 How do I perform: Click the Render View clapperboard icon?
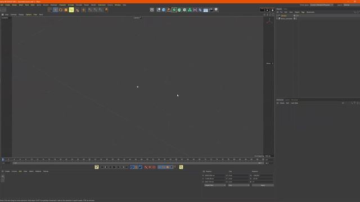(262, 10)
